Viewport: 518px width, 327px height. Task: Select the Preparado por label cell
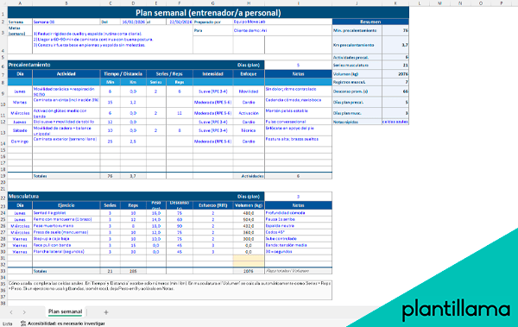pos(212,22)
